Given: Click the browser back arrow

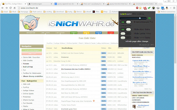Looking at the screenshot, I should 2,8.
